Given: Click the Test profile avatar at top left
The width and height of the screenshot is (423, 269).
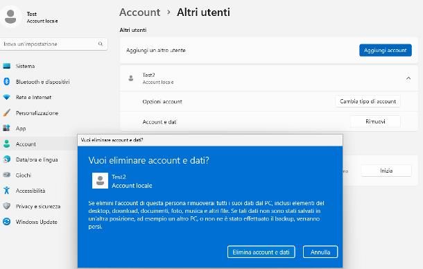Looking at the screenshot, I should tap(10, 17).
